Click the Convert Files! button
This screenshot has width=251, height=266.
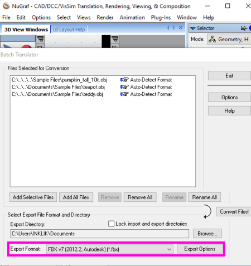pyautogui.click(x=234, y=211)
